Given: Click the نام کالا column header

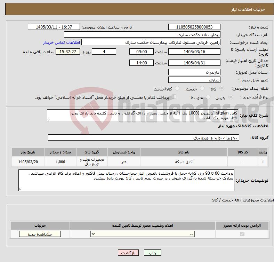Looking at the screenshot, I should [184, 152].
